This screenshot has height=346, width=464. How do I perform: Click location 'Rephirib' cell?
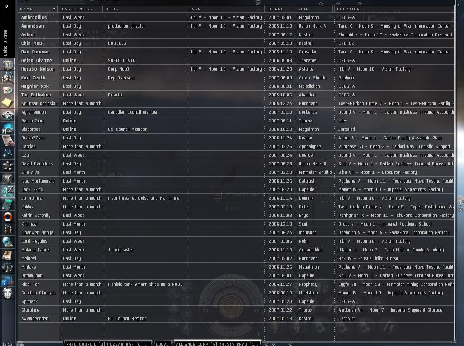[x=346, y=78]
